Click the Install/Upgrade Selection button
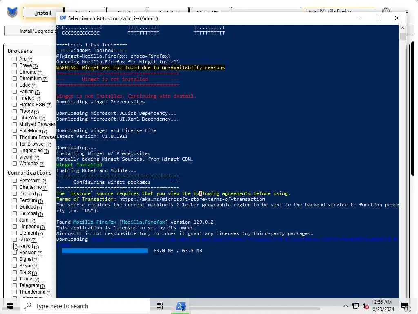 [30, 31]
